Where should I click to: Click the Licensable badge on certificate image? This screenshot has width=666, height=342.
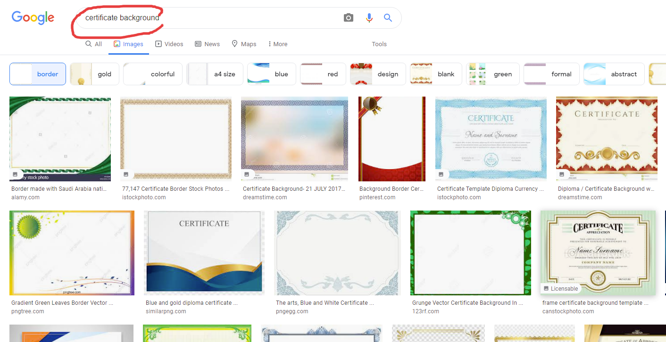pos(561,288)
